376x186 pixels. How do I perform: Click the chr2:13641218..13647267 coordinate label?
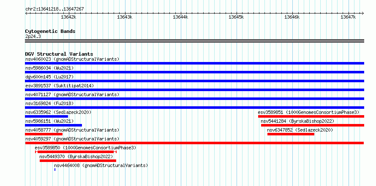point(54,9)
